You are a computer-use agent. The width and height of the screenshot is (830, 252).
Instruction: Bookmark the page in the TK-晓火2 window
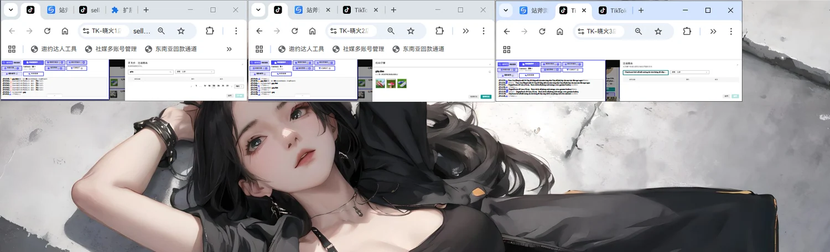411,31
